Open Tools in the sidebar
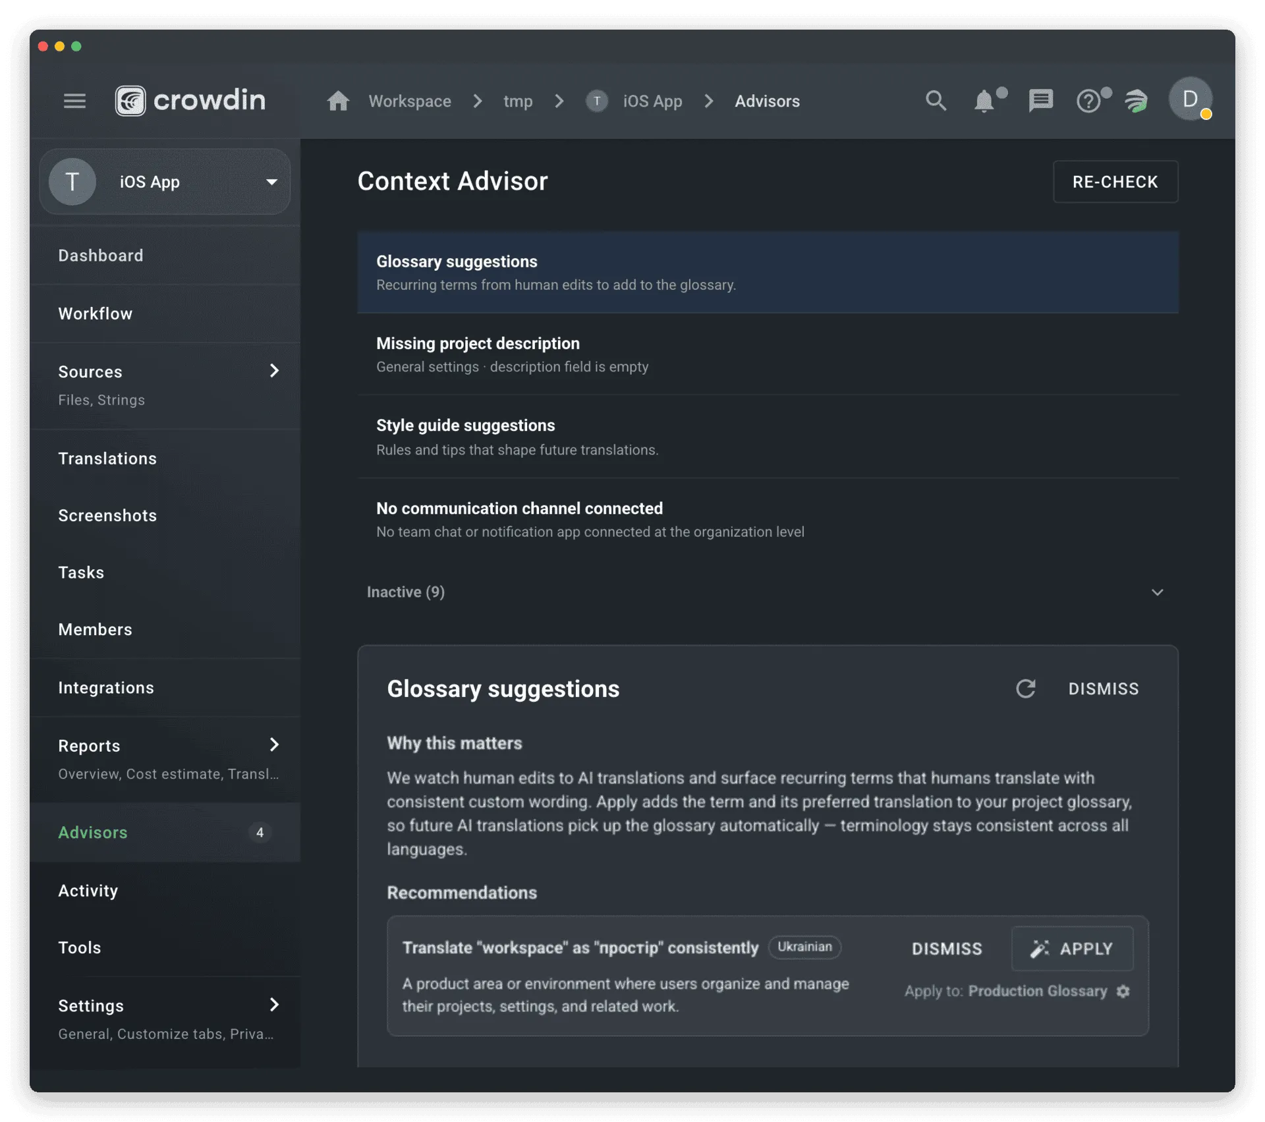1265x1122 pixels. point(165,947)
